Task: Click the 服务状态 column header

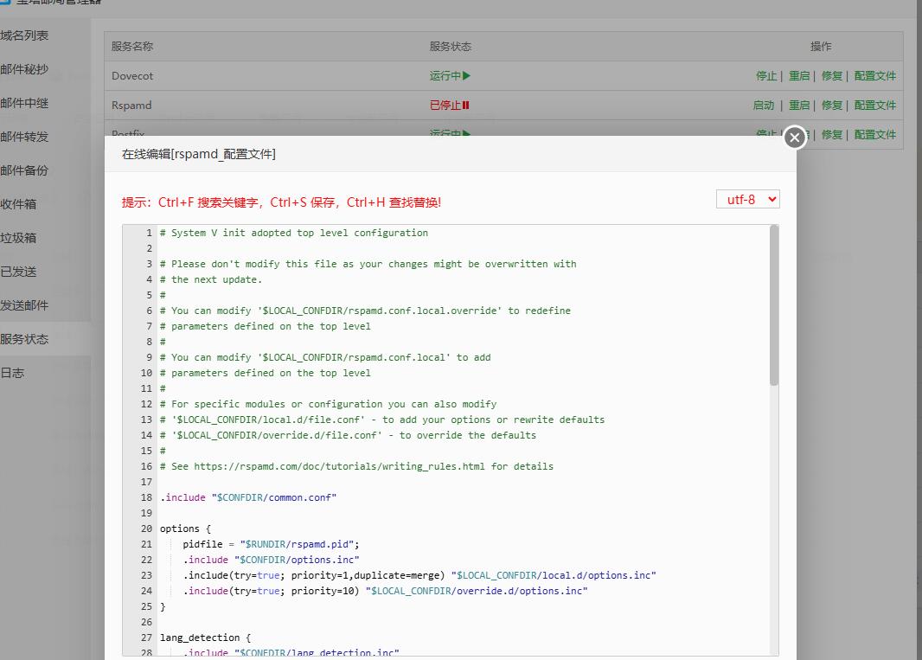Action: (451, 47)
